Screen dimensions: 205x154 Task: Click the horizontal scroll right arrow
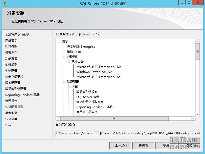[x=193, y=118]
